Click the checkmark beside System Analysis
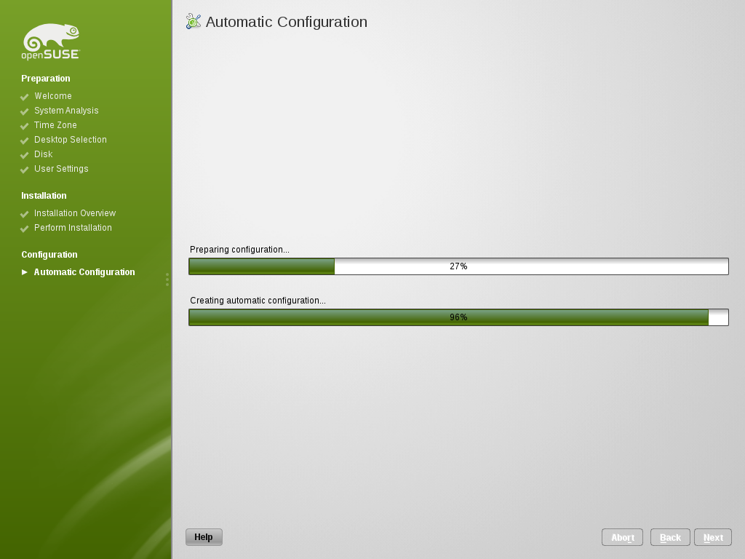 pyautogui.click(x=25, y=111)
